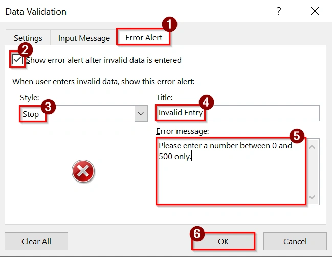The height and width of the screenshot is (257, 332).
Task: Click the red number 4 step badge
Action: [207, 102]
